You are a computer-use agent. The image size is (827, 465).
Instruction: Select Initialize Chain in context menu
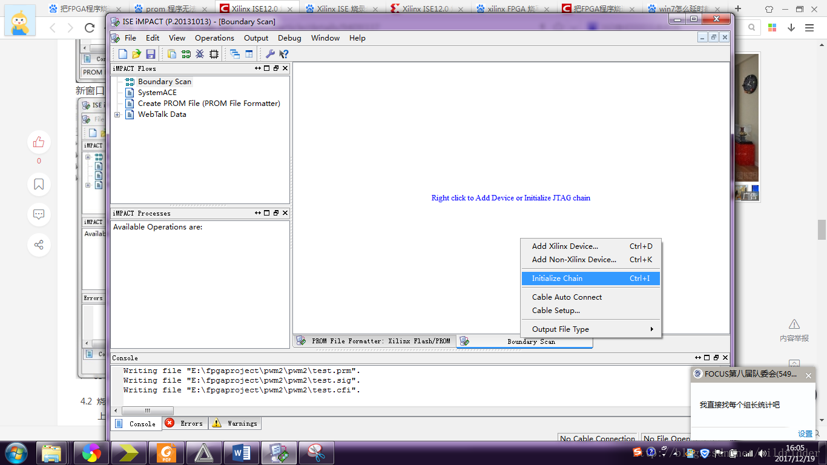[x=591, y=279]
